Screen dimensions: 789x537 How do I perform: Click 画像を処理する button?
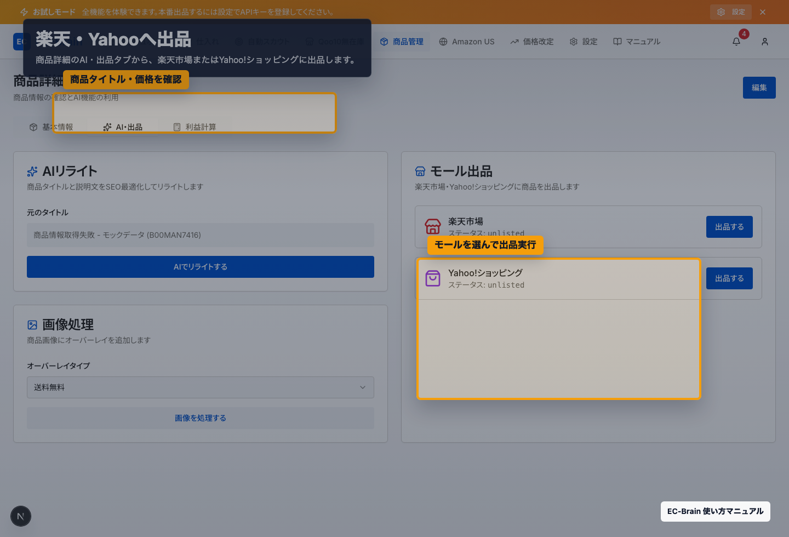(201, 418)
